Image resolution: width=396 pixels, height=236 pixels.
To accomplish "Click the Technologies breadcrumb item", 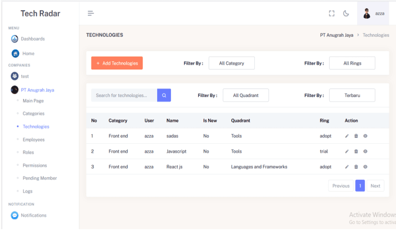I will click(376, 35).
